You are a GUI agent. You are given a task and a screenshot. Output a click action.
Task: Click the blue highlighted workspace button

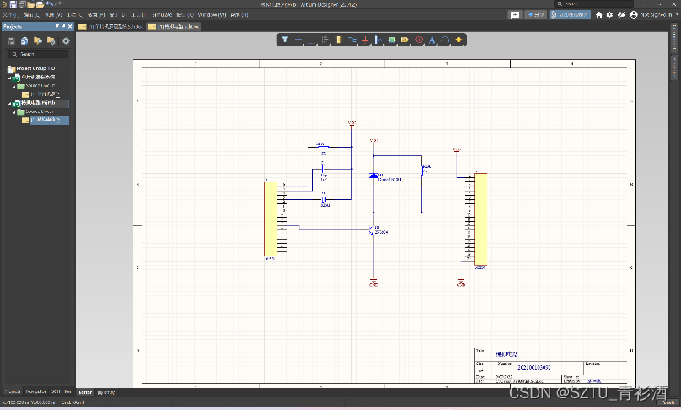(x=570, y=15)
